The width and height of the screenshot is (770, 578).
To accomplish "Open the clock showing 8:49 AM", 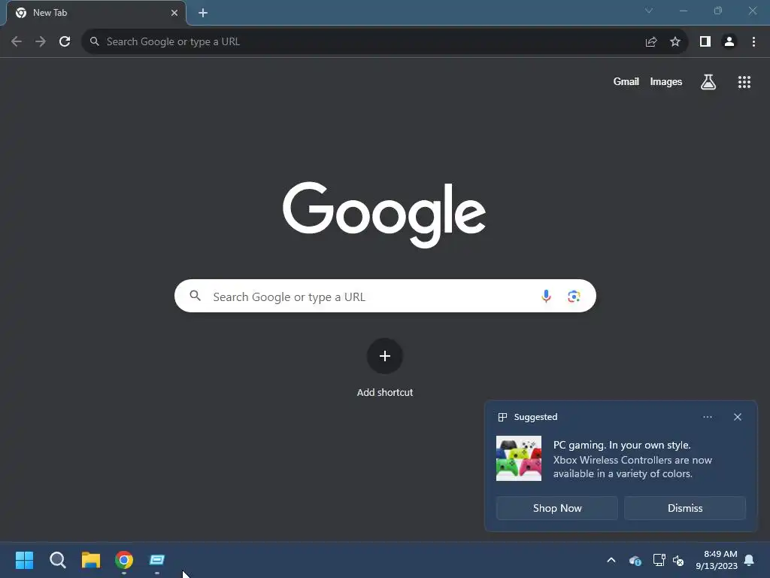I will point(717,560).
